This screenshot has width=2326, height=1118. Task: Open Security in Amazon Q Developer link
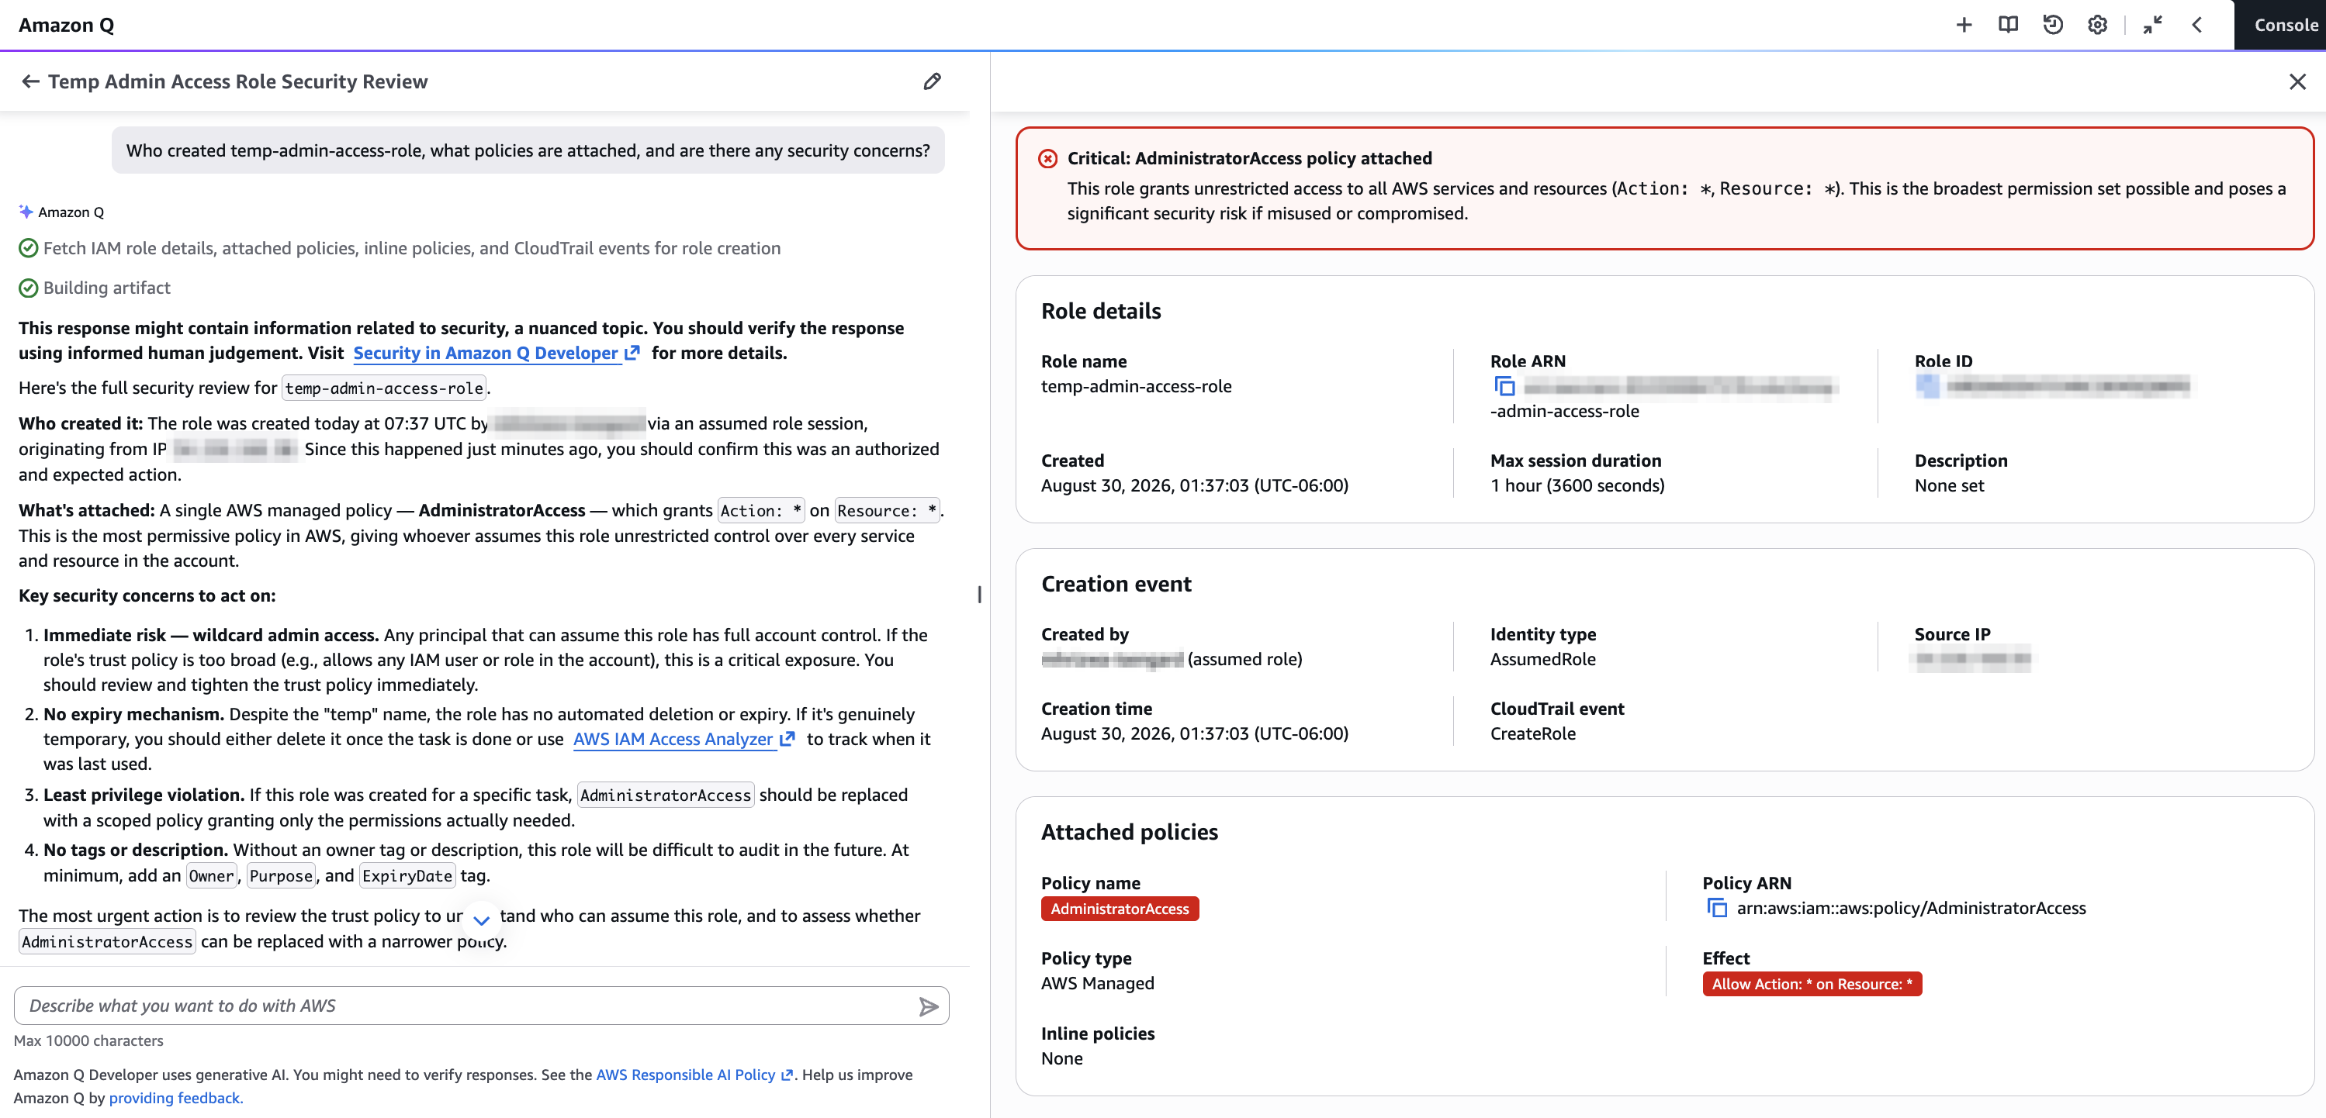click(496, 353)
